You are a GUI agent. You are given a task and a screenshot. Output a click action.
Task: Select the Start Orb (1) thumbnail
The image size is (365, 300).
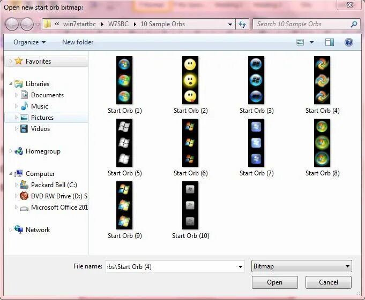point(124,80)
